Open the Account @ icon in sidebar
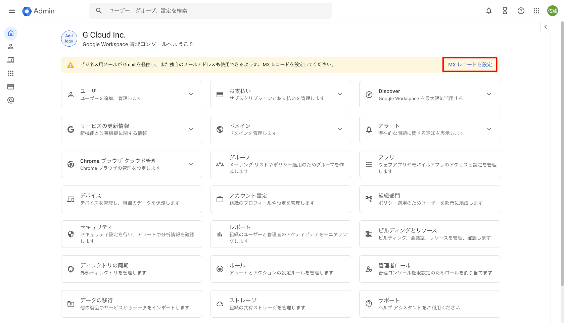 tap(11, 100)
